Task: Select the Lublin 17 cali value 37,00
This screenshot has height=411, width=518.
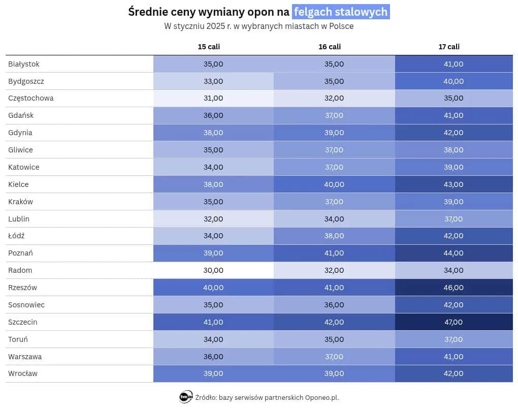Action: pyautogui.click(x=454, y=219)
